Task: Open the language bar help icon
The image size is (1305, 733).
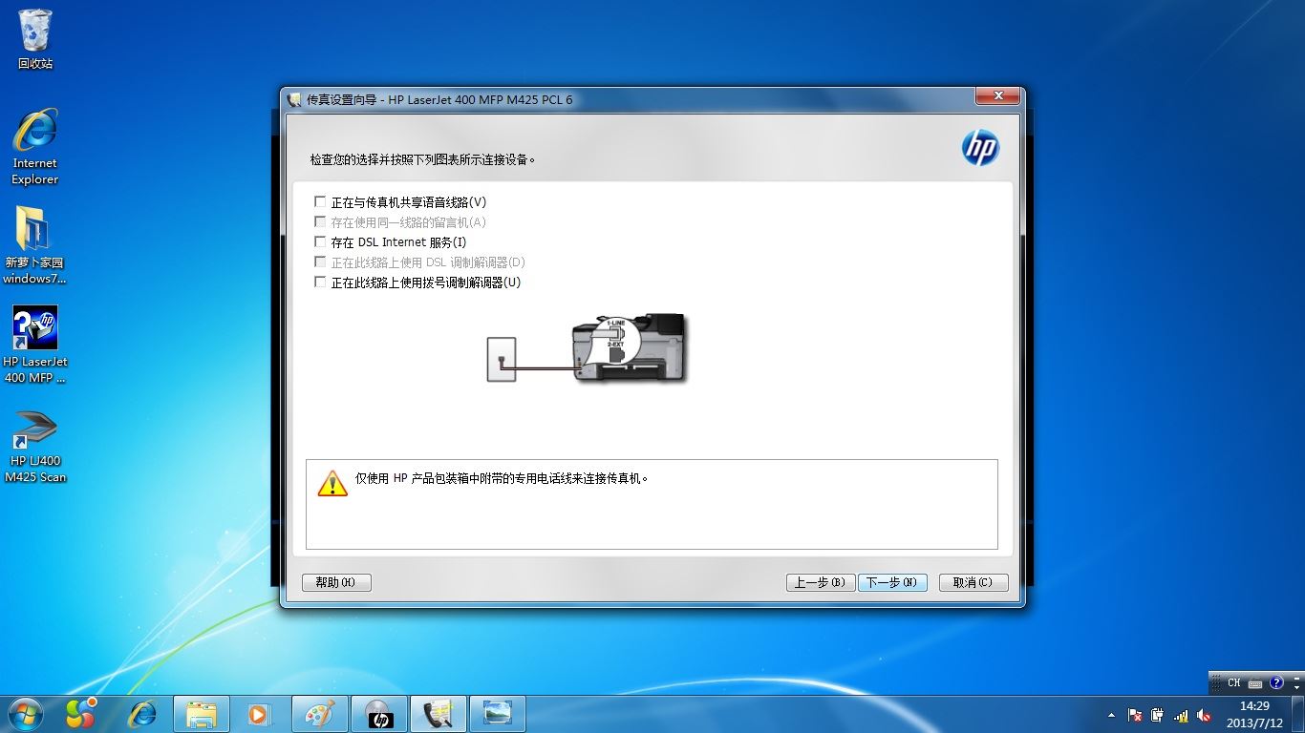Action: pyautogui.click(x=1276, y=682)
